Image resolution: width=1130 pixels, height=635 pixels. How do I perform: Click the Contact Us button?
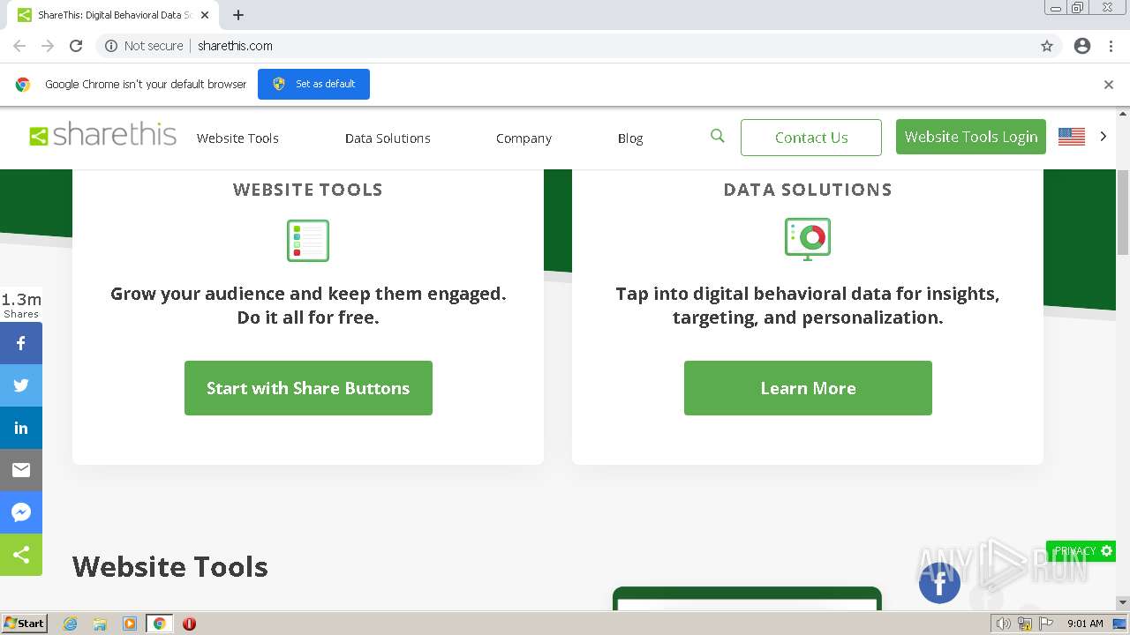pos(811,138)
